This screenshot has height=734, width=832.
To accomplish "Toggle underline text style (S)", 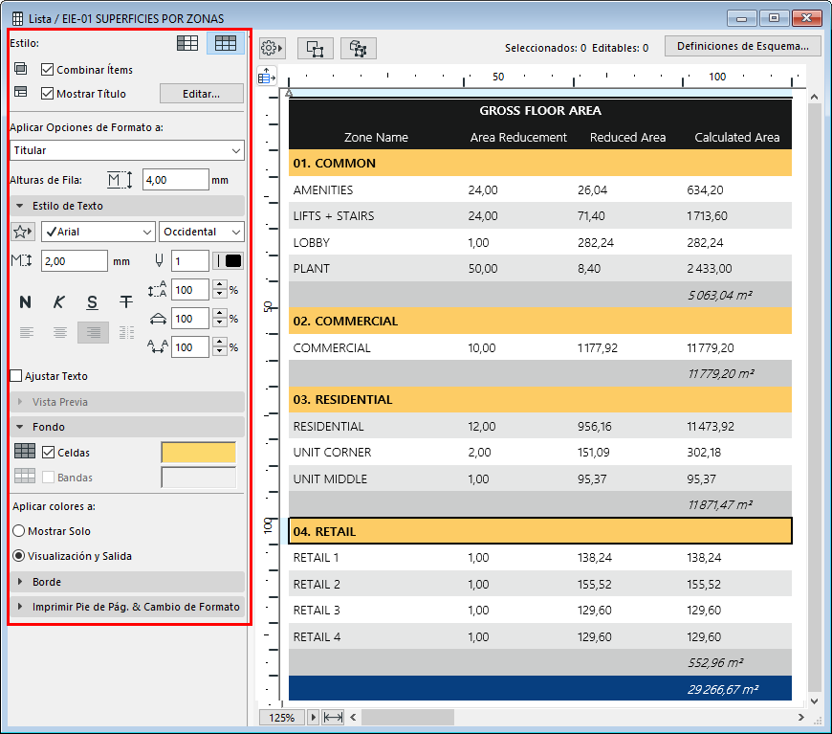I will click(92, 302).
